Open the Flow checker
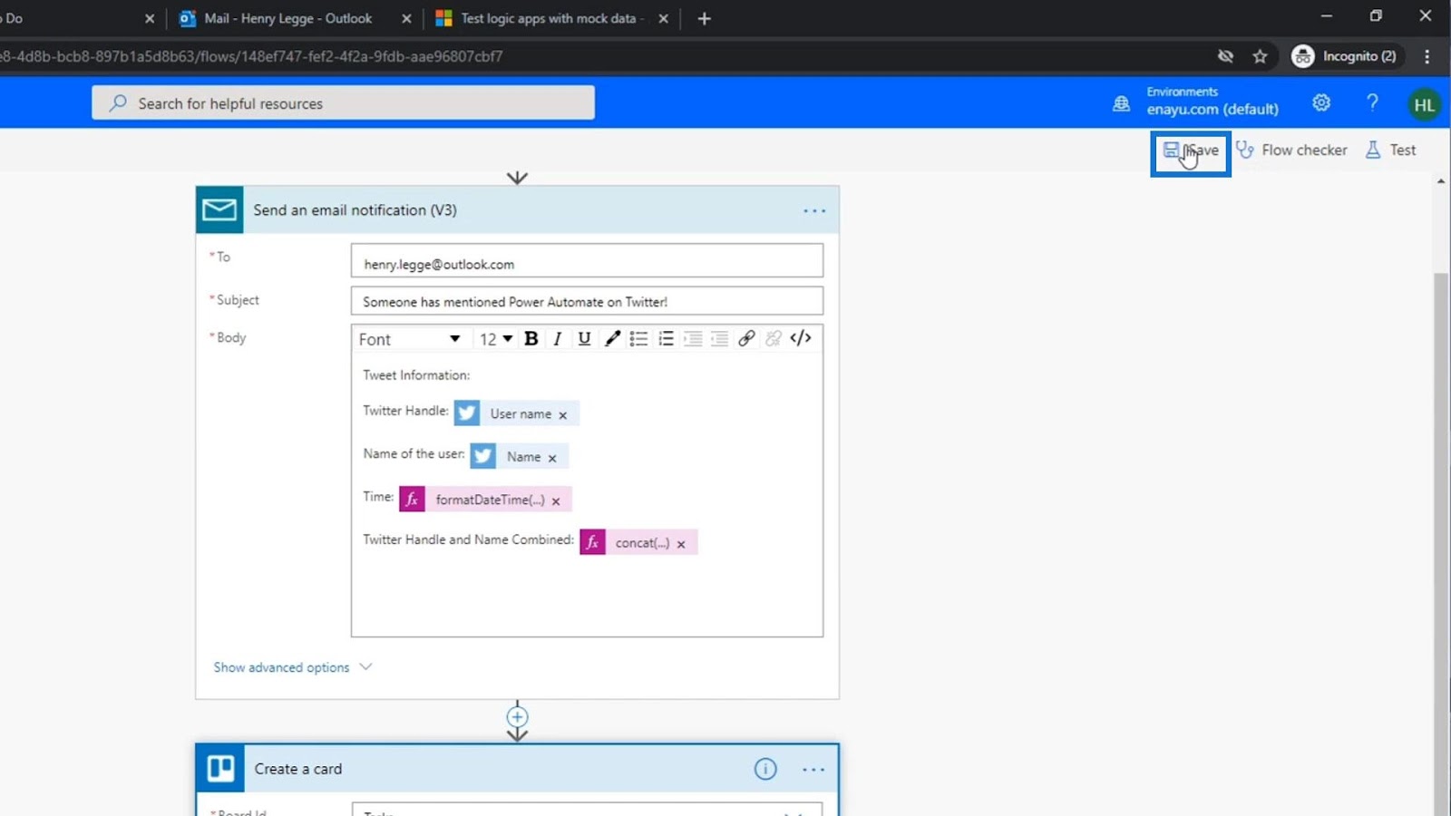1451x816 pixels. click(x=1291, y=151)
